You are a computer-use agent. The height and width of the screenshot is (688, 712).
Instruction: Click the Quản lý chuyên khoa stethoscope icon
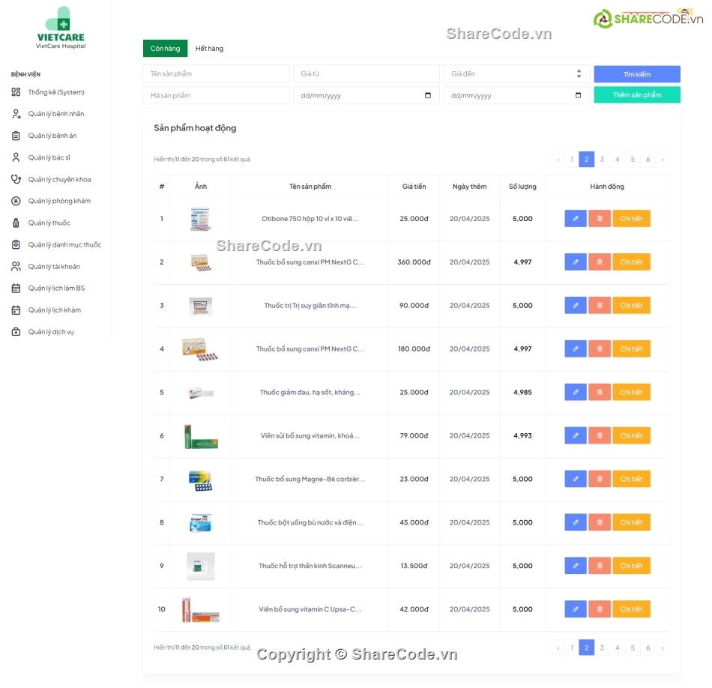point(16,179)
